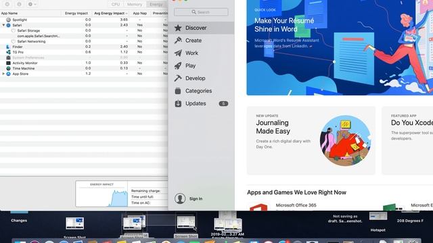
Task: Click 'Apps and Games We Love Right Now' heading
Action: tap(296, 192)
